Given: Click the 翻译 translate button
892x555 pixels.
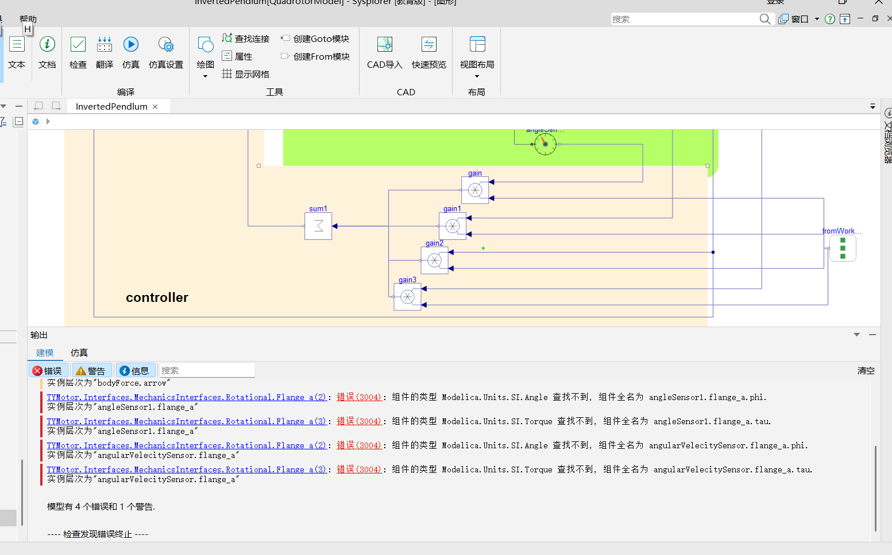Looking at the screenshot, I should point(105,53).
